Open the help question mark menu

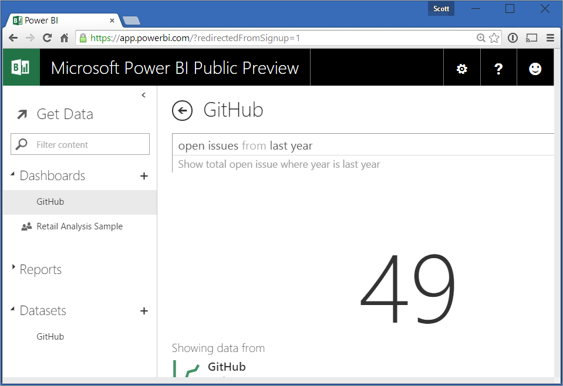tap(498, 69)
